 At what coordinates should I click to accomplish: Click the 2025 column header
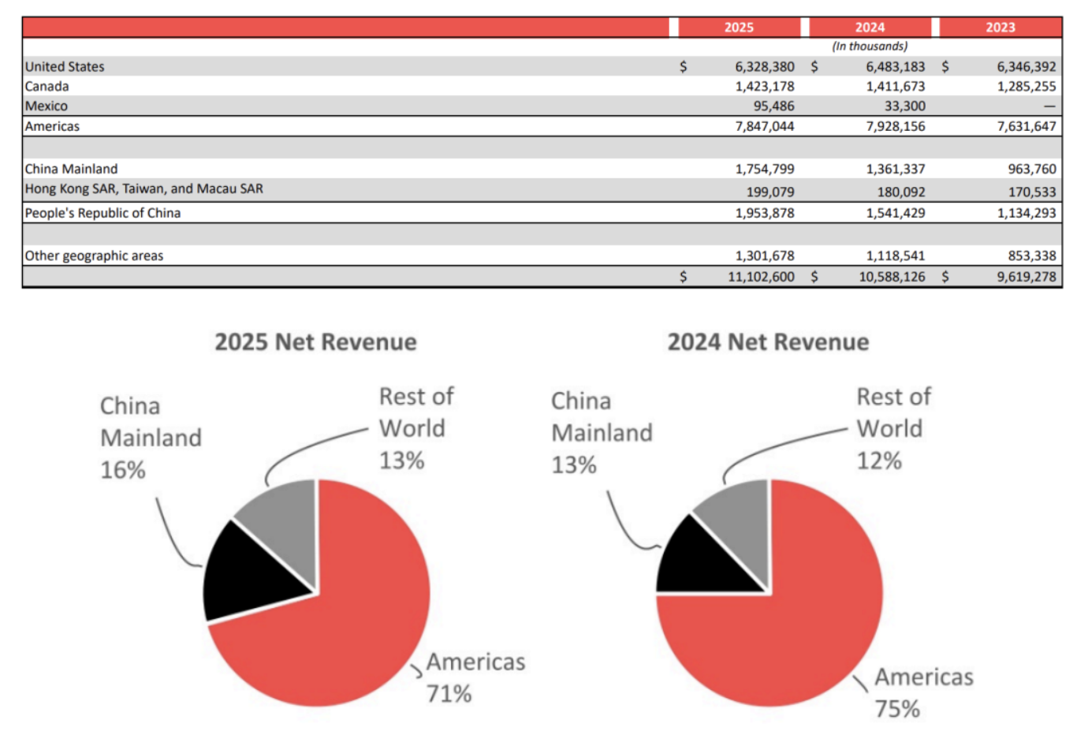click(x=739, y=28)
